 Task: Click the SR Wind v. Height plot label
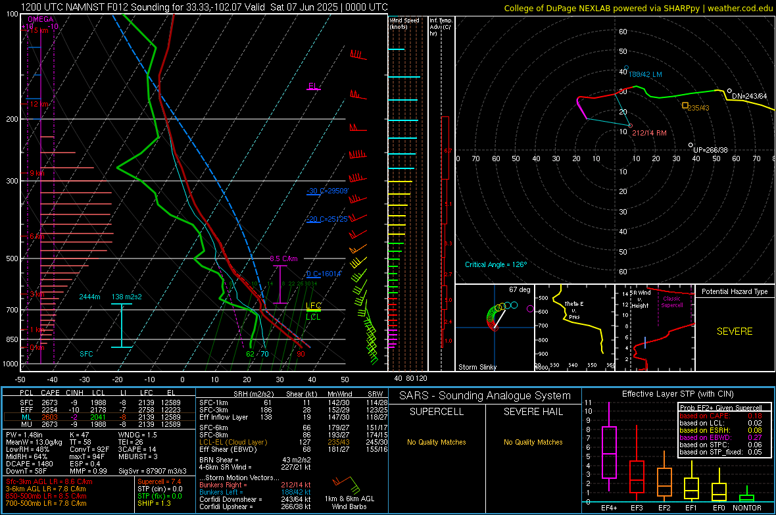(639, 299)
